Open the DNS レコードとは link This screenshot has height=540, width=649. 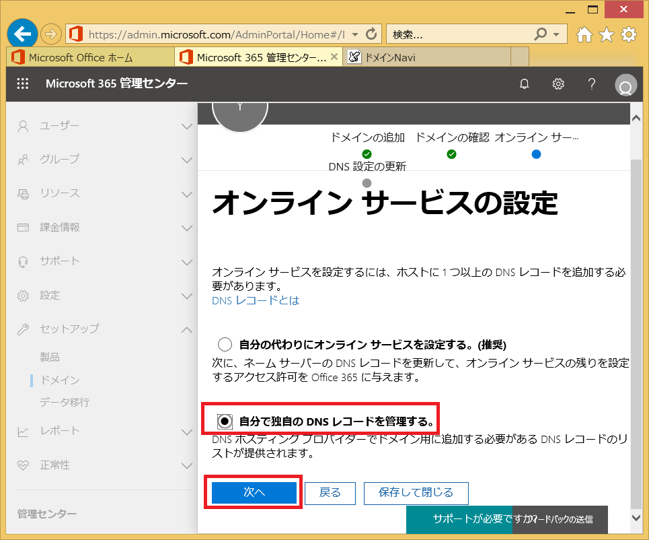click(256, 300)
